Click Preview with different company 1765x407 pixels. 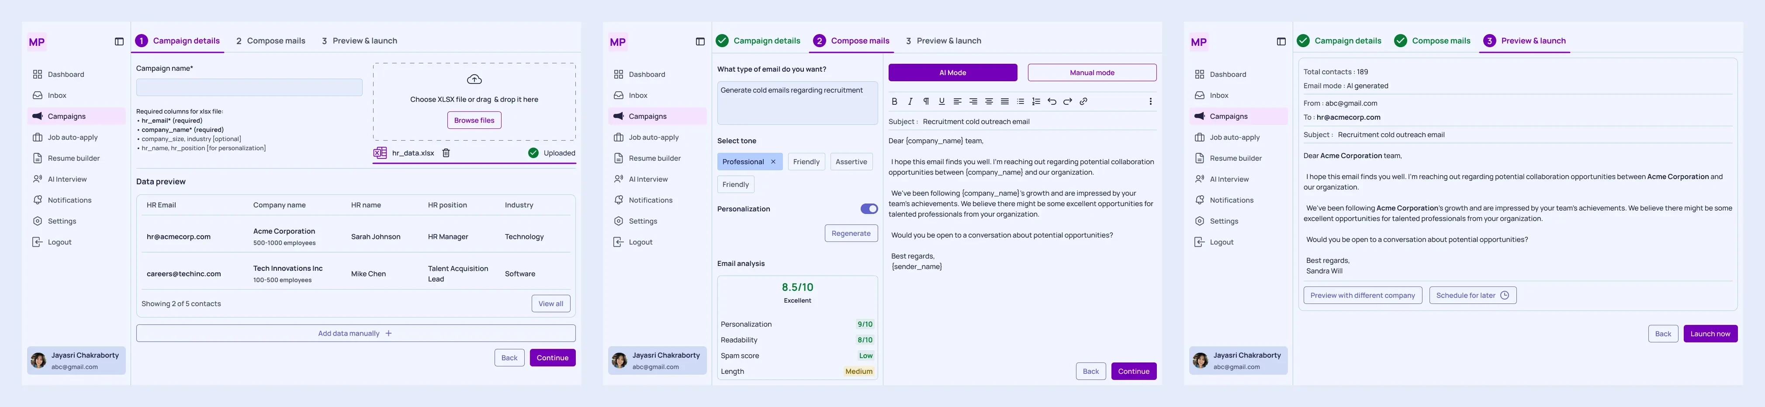[1363, 295]
